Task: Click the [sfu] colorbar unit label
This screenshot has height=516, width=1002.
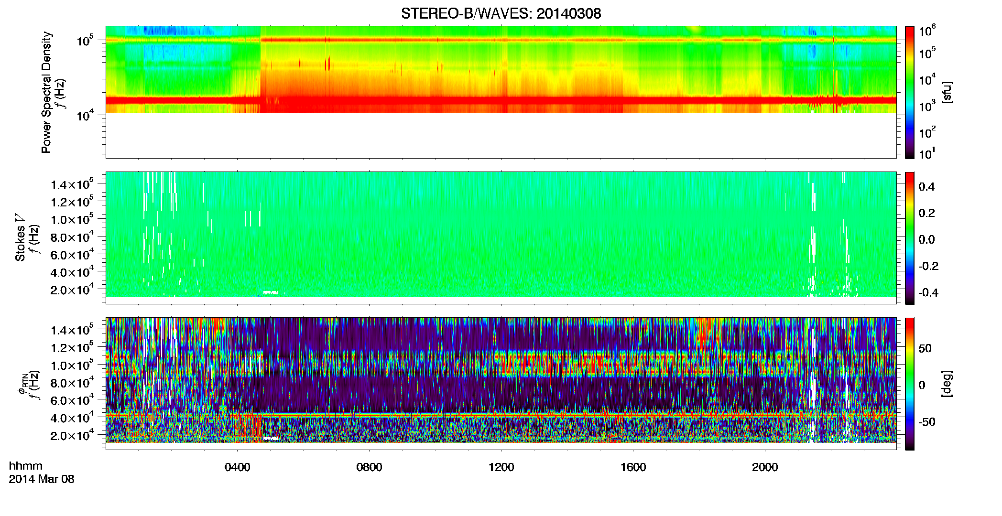Action: tap(947, 92)
